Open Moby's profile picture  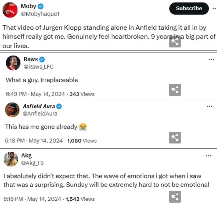(x=11, y=11)
